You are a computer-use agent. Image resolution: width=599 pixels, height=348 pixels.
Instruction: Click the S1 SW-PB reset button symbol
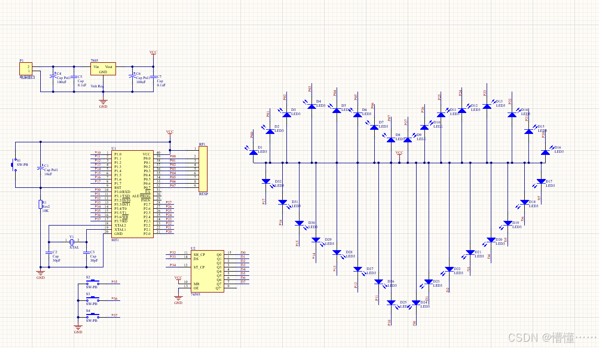click(14, 165)
